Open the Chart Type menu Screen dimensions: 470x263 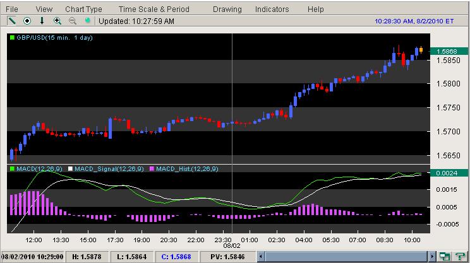(x=83, y=9)
